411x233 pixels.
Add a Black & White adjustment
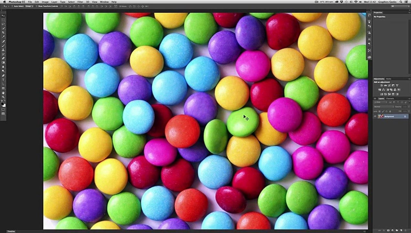tap(387, 90)
